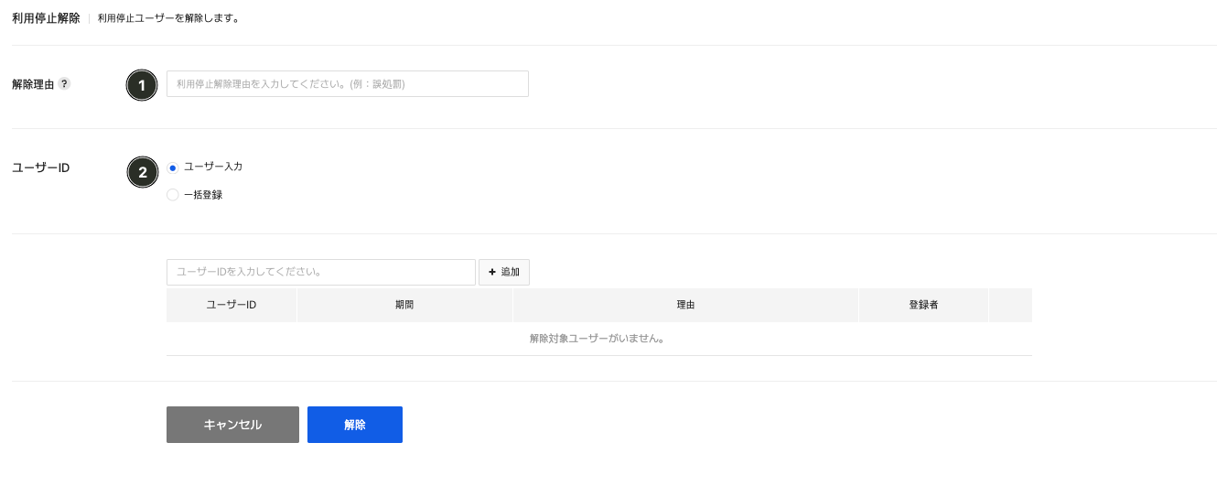Open the help tooltip next to 解除理由
This screenshot has height=486, width=1217.
pyautogui.click(x=64, y=83)
